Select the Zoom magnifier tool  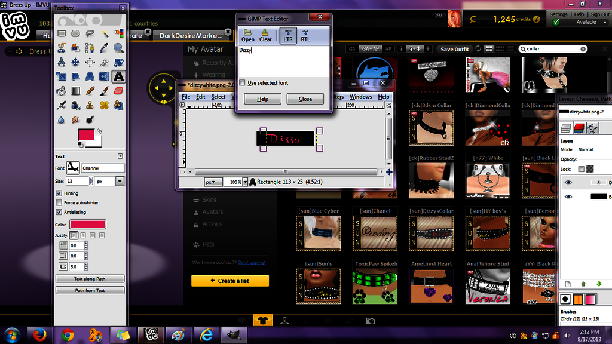click(119, 48)
